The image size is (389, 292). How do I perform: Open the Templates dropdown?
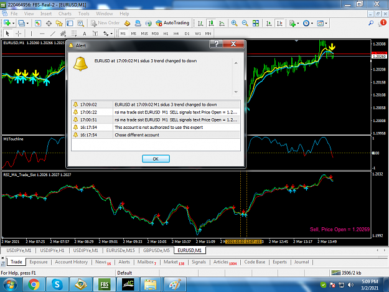click(322, 23)
